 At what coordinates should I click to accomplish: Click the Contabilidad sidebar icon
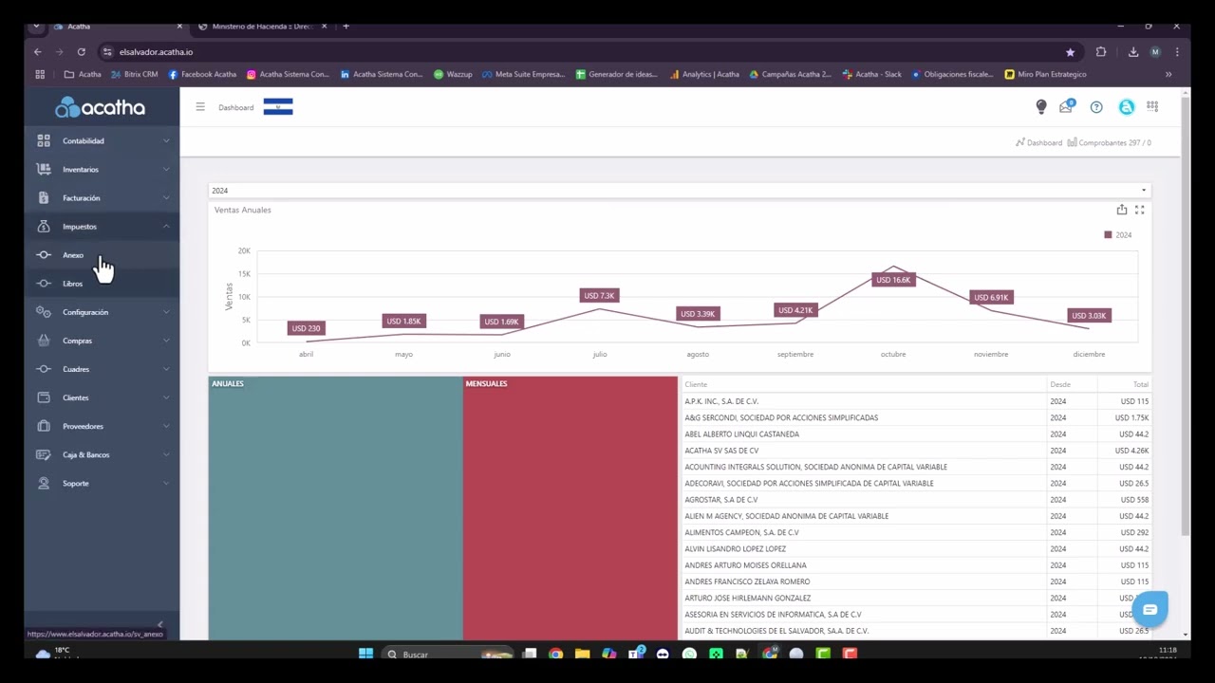click(44, 140)
